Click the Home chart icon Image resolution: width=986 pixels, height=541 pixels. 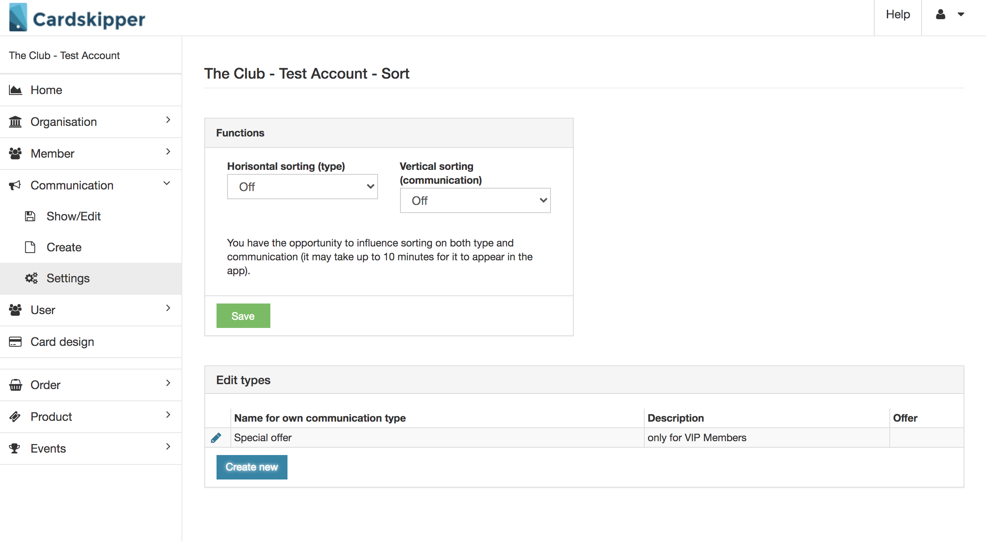coord(15,90)
